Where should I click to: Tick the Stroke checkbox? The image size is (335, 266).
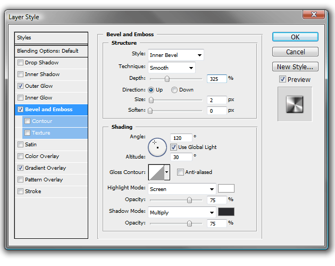point(20,191)
